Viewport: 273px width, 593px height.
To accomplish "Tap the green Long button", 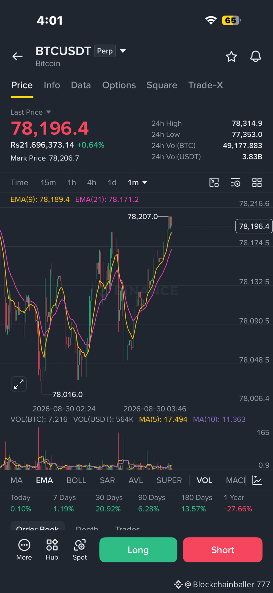I will (x=138, y=550).
